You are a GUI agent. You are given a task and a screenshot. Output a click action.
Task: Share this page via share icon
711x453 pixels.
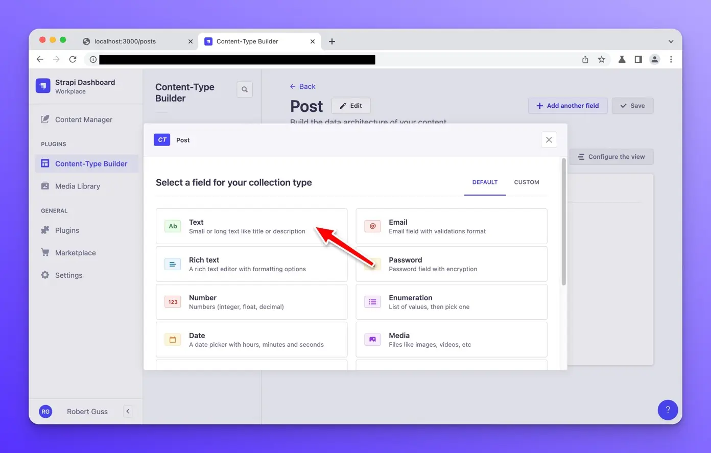tap(585, 60)
